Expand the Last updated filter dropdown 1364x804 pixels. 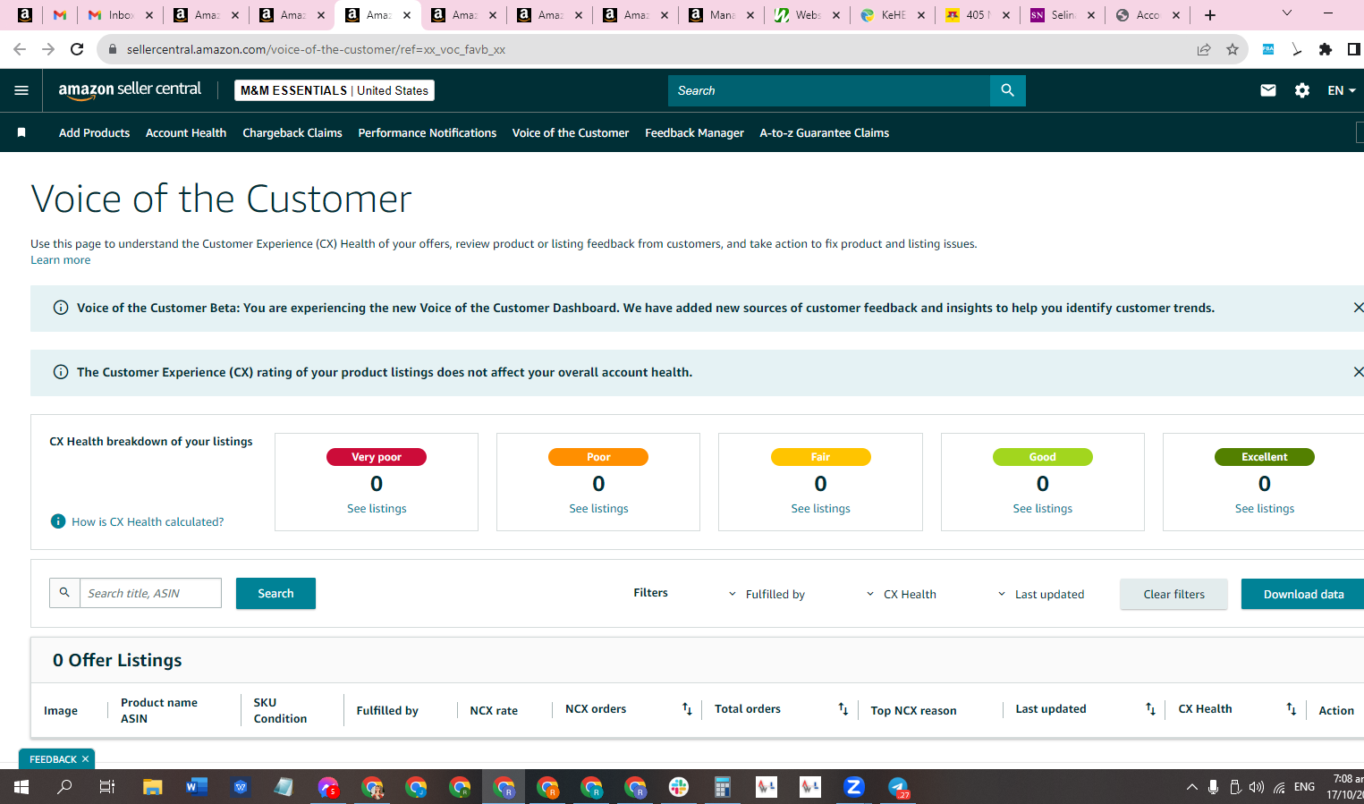pos(1041,594)
